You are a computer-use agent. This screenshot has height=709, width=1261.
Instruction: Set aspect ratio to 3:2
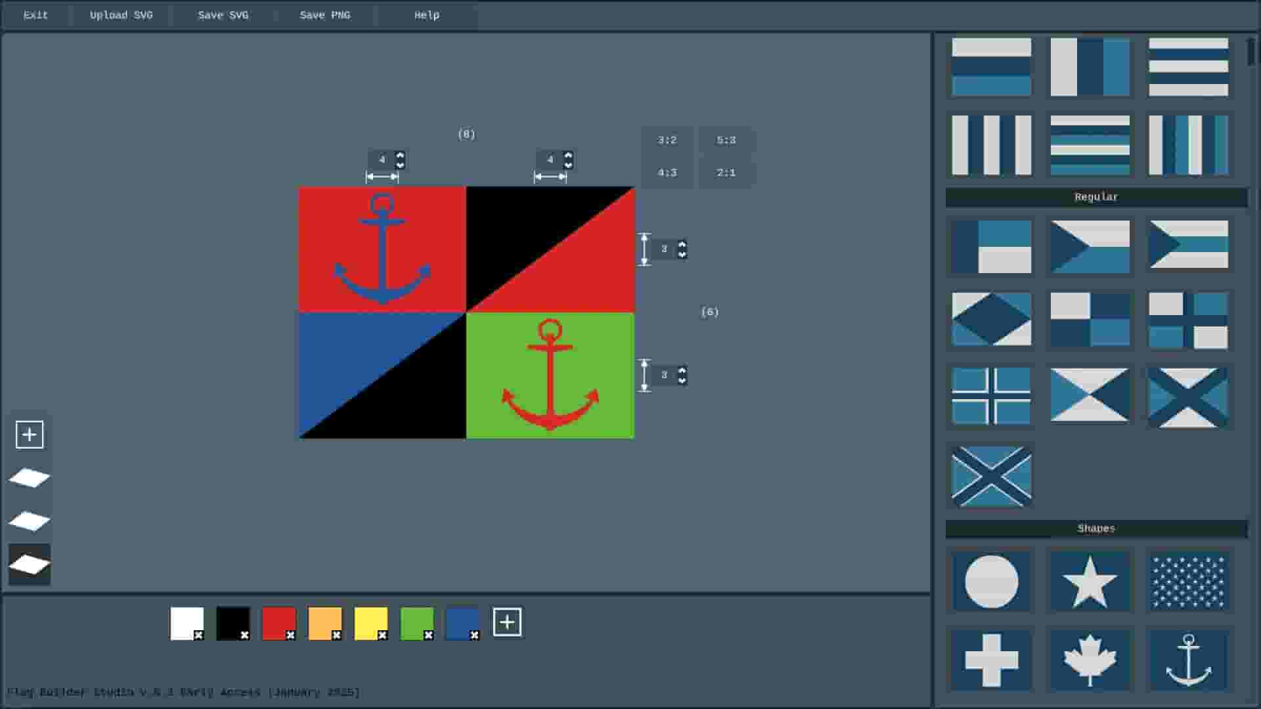(666, 139)
